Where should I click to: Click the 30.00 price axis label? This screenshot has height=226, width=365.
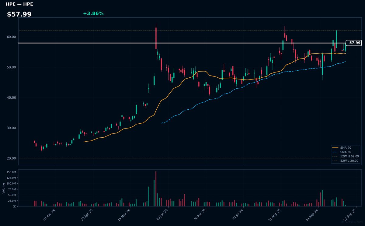coord(11,128)
